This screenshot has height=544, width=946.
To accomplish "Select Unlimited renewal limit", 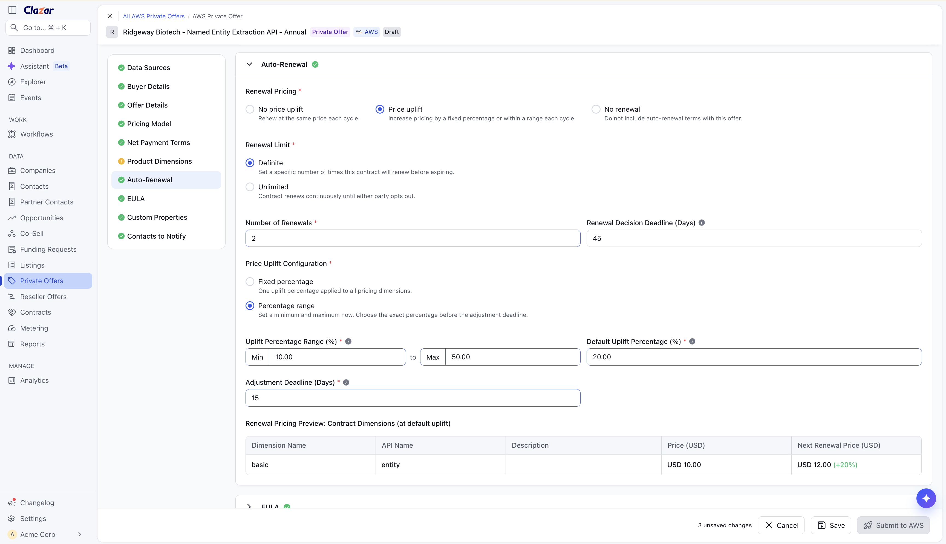I will click(x=250, y=187).
